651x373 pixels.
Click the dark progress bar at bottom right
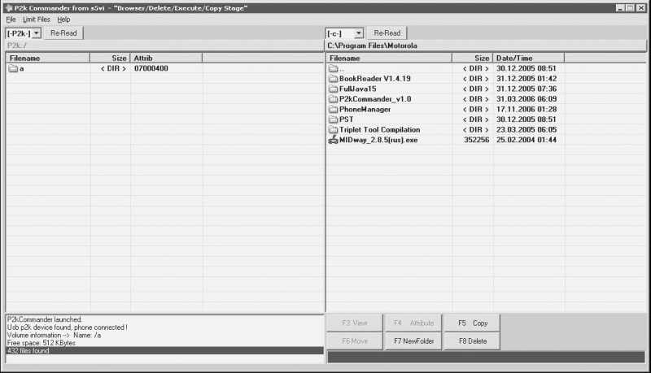click(x=486, y=357)
